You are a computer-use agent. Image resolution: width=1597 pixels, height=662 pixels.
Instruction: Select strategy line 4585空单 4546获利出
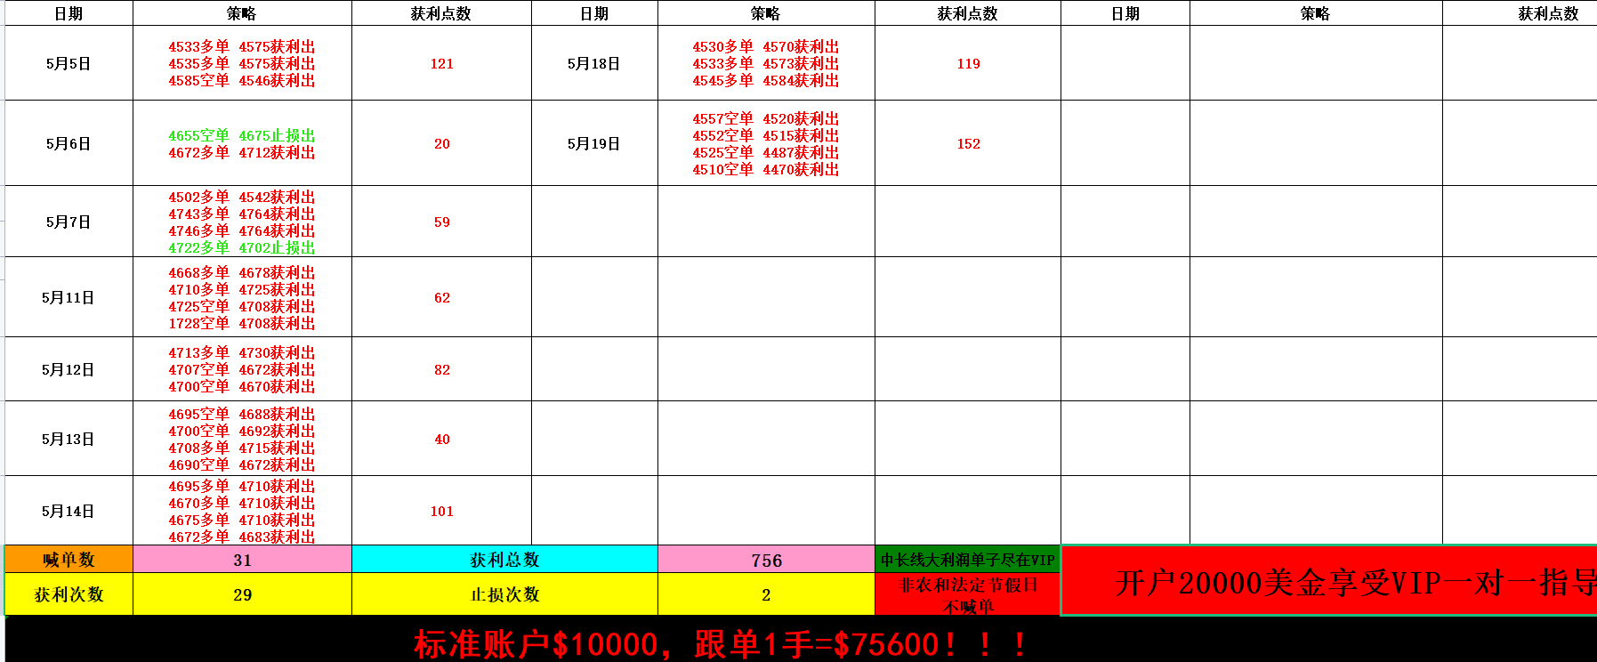point(242,80)
